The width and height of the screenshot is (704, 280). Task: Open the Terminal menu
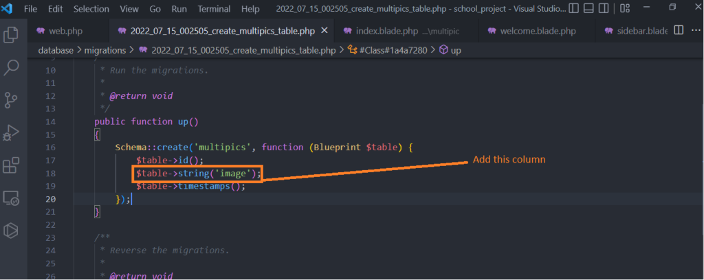(x=214, y=9)
